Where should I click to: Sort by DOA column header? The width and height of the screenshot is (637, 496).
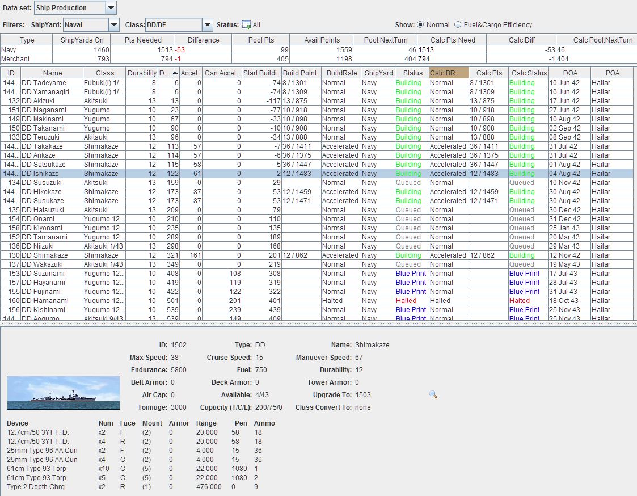(570, 73)
